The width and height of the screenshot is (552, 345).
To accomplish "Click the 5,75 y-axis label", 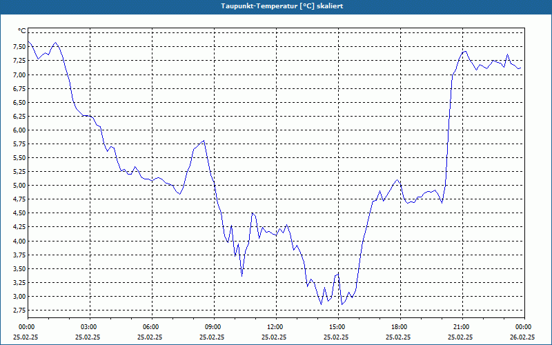I will tap(19, 144).
